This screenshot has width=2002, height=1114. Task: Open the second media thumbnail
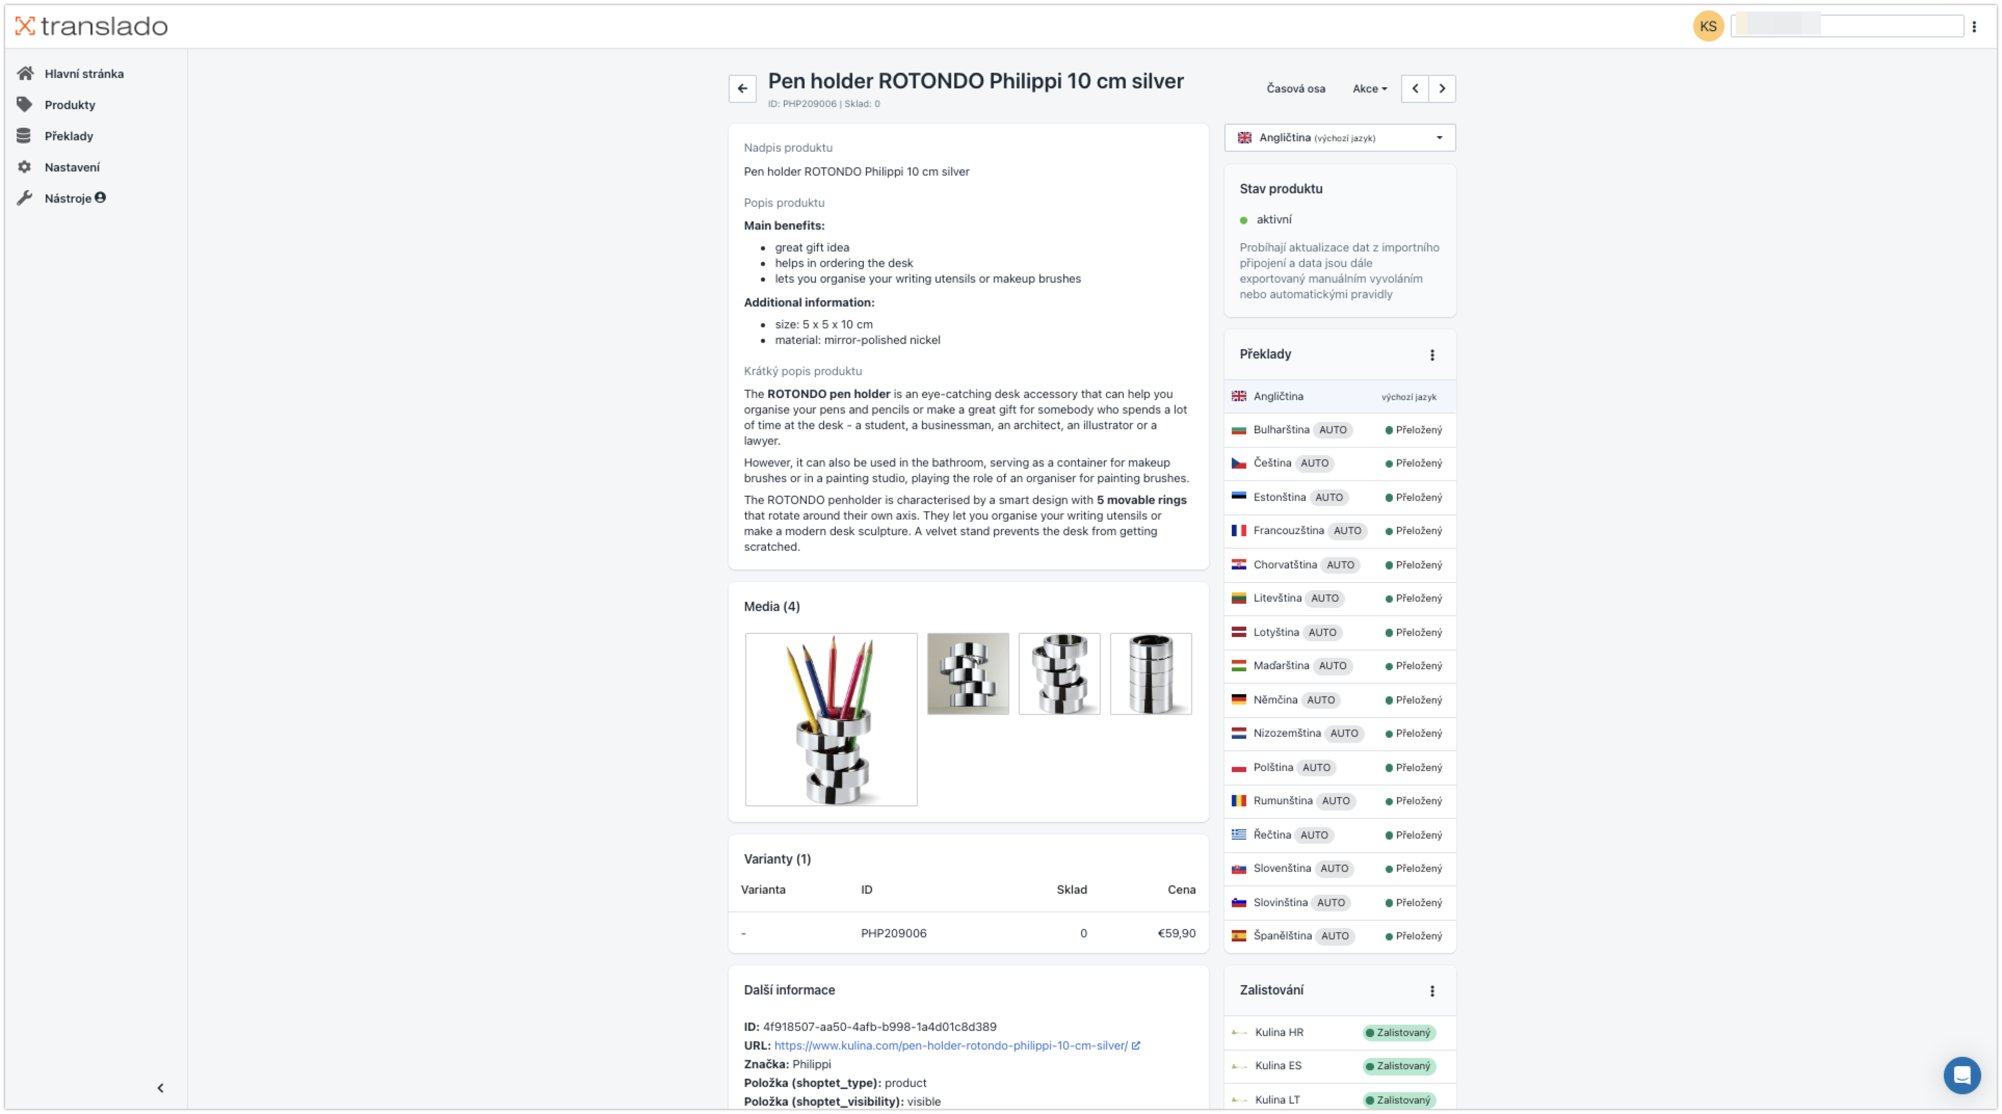968,674
